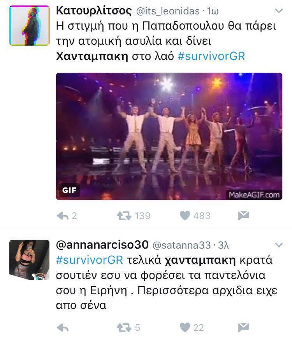Open @annanarciso30 profile picture
Image resolution: width=292 pixels, height=341 pixels.
(30, 260)
